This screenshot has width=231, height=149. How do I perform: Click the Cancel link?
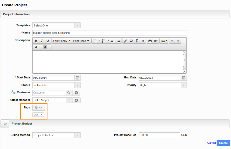(211, 143)
